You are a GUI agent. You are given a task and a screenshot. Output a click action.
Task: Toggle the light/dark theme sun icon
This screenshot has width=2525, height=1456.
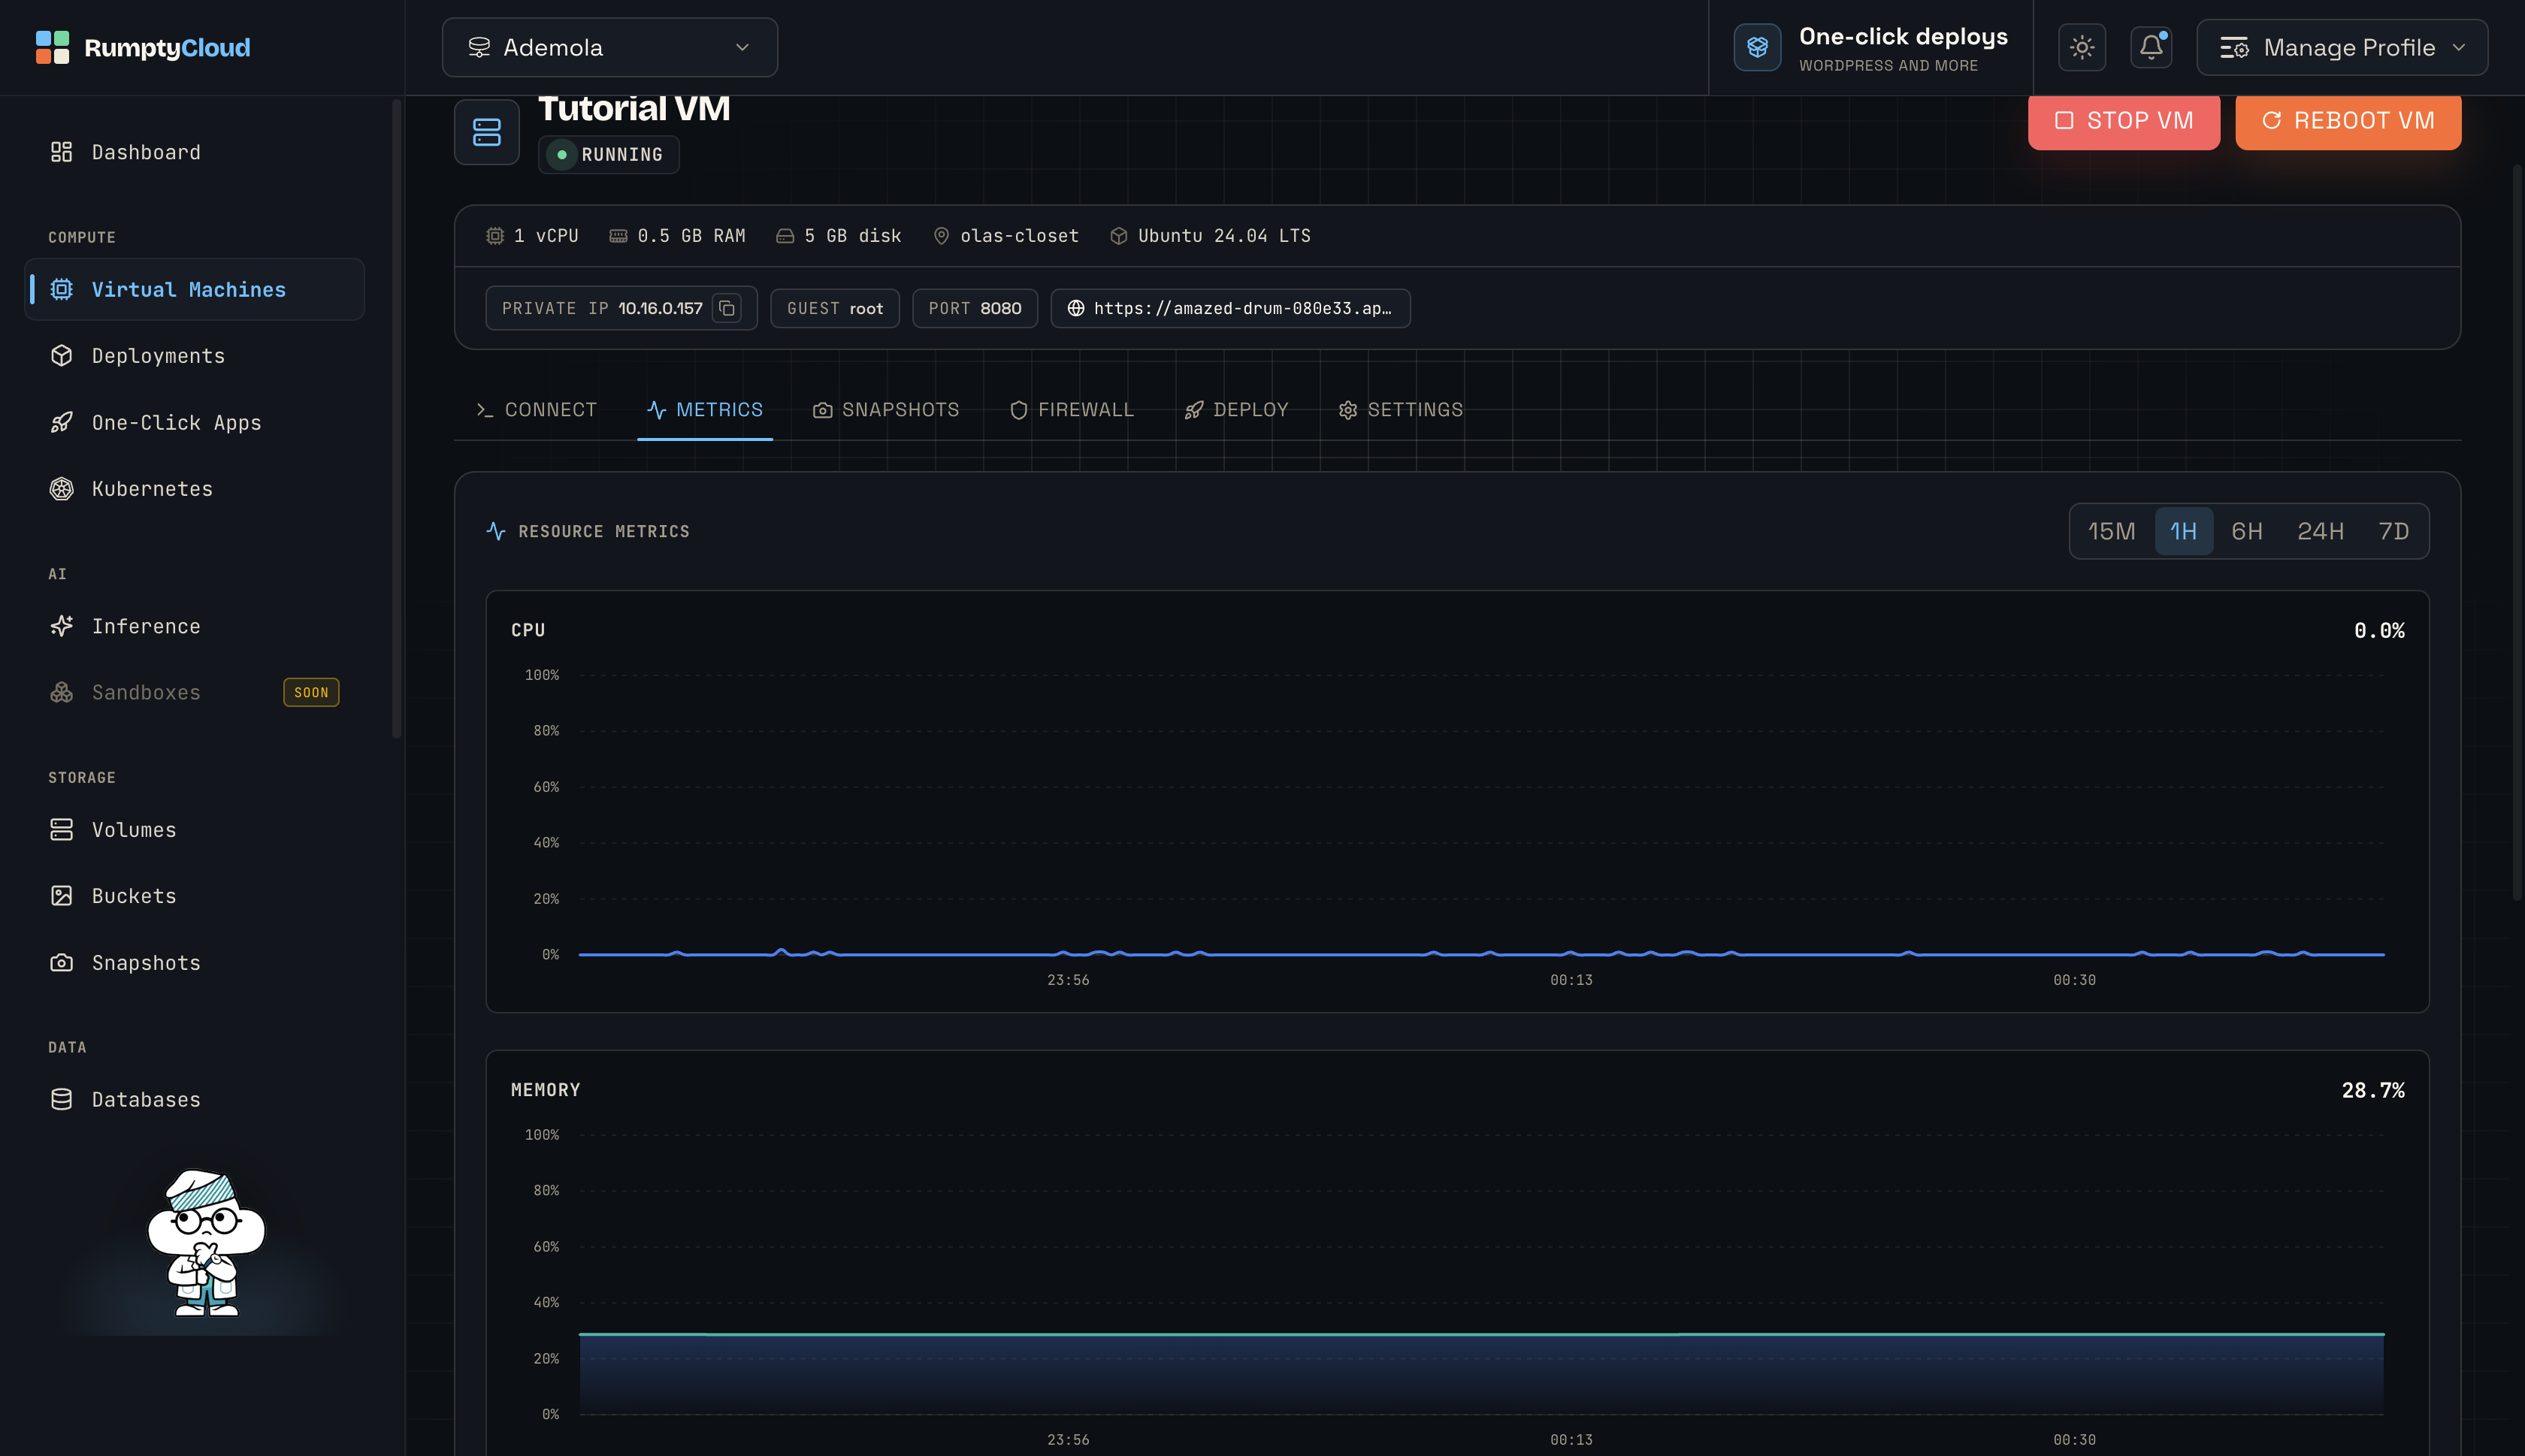pos(2082,47)
